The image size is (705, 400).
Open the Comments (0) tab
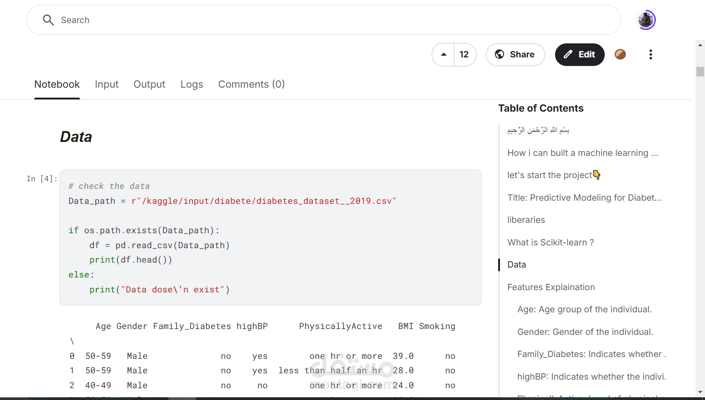pyautogui.click(x=251, y=85)
